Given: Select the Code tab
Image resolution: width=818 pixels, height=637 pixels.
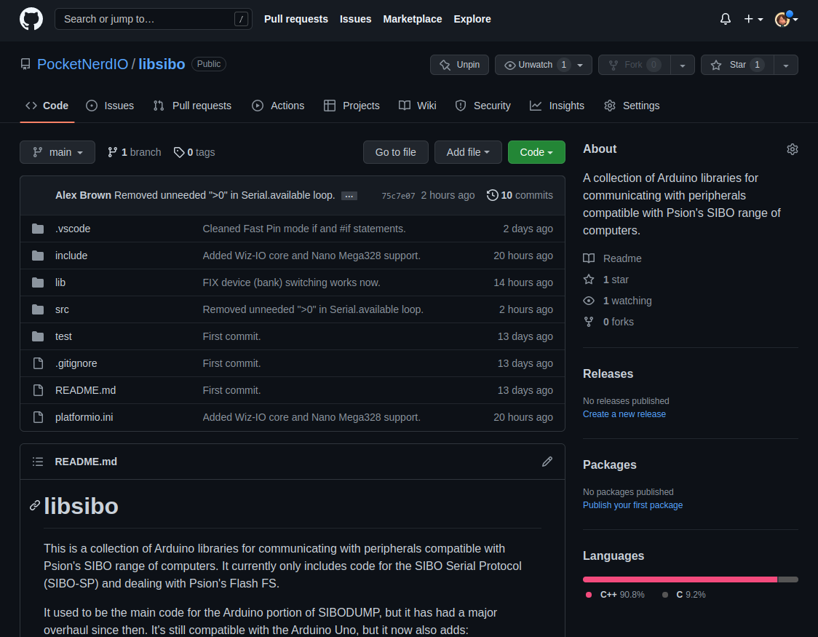Looking at the screenshot, I should click(x=47, y=106).
